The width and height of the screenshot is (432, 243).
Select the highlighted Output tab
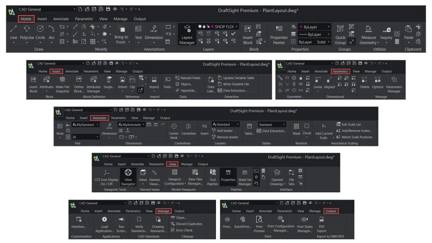coord(331,211)
